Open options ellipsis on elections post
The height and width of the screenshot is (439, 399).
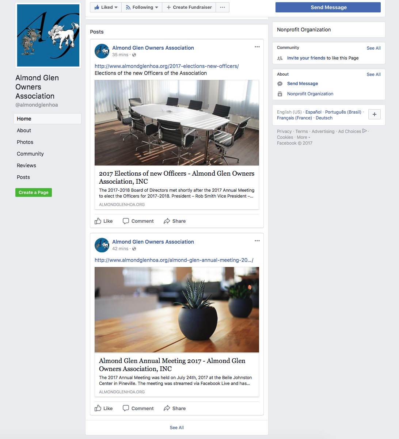pyautogui.click(x=257, y=47)
